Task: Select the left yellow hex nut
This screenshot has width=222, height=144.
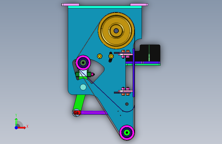Action: pos(100,56)
